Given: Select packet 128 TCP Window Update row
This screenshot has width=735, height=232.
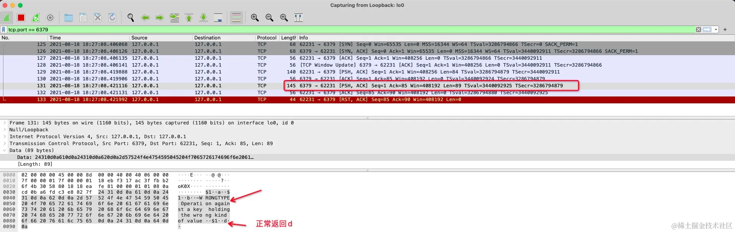Looking at the screenshot, I should (367, 65).
